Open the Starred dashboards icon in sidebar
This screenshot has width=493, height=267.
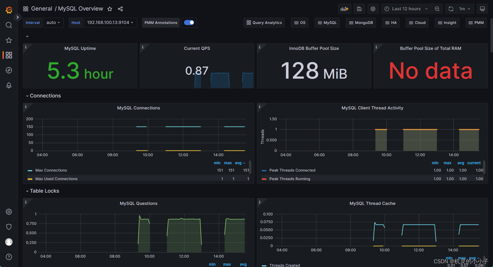point(9,40)
